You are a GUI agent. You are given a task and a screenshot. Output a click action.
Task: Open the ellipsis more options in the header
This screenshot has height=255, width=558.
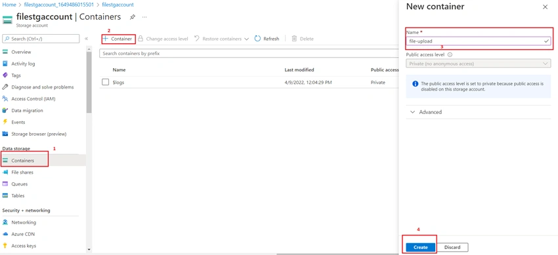(144, 17)
